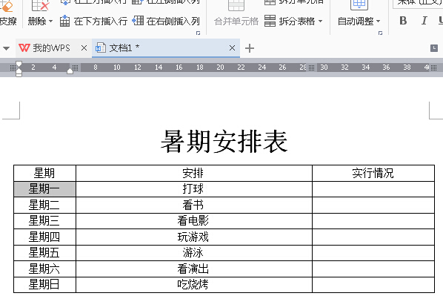Viewport: 443px width, 296px height.
Task: Click the title 暑期安排表
Action: click(224, 142)
